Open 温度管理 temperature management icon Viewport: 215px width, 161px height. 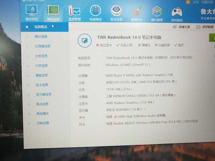(74, 13)
